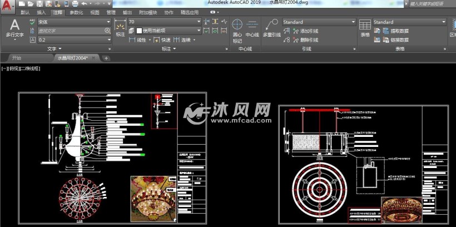Switch to the 附加模块 ribbon tab
This screenshot has width=456, height=227.
pyautogui.click(x=148, y=12)
